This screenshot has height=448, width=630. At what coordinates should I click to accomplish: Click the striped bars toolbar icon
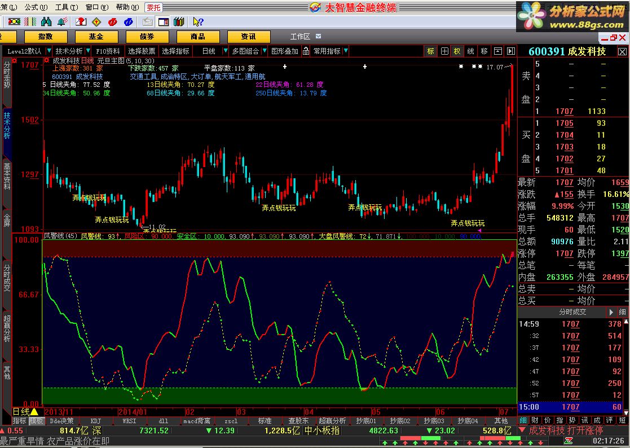tap(30, 21)
